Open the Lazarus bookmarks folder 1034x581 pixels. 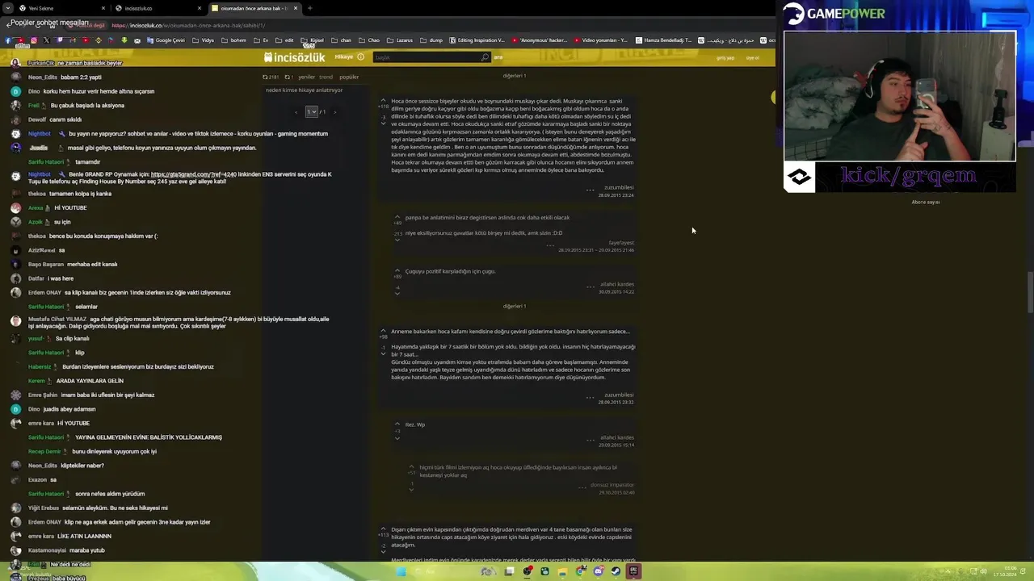(400, 40)
